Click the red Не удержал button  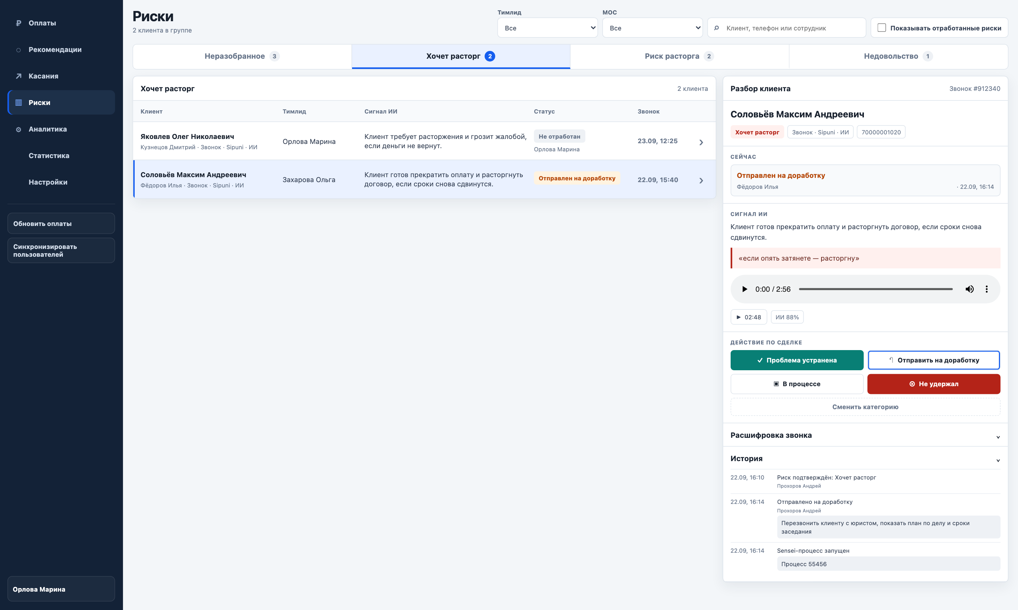pos(934,384)
